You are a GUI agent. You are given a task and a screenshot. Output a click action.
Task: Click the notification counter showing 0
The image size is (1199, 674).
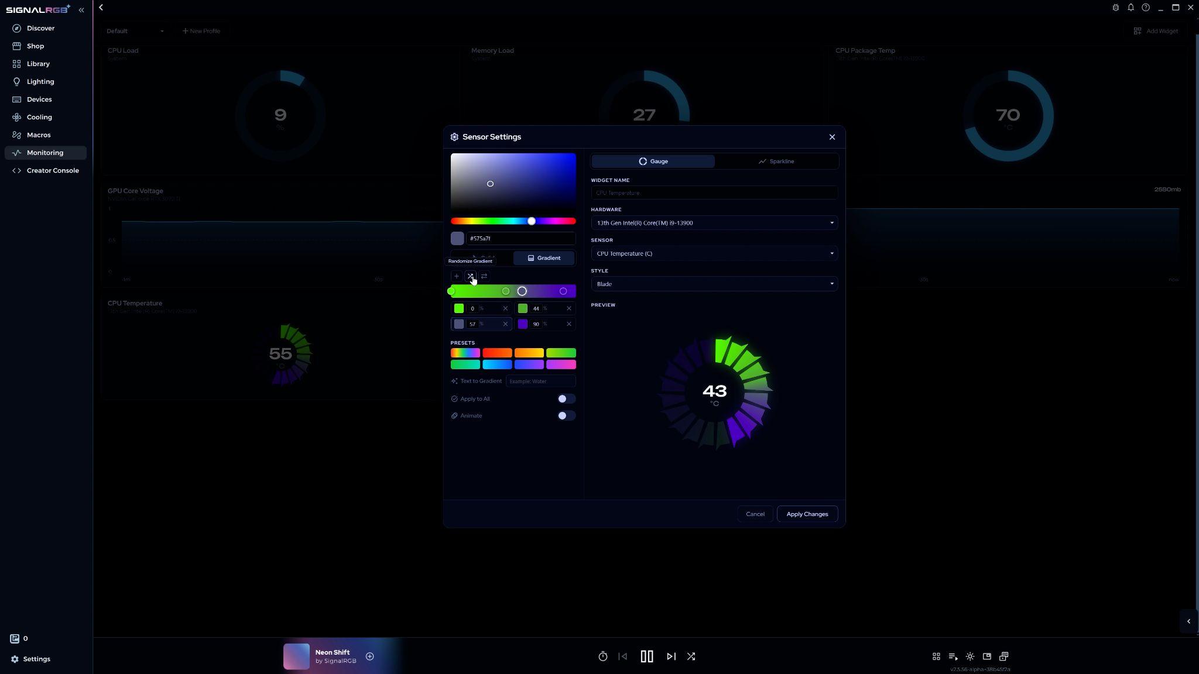click(19, 639)
